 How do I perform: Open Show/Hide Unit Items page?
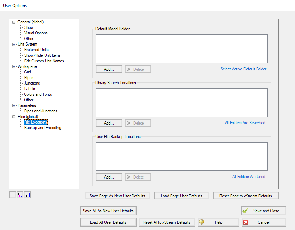pos(42,55)
